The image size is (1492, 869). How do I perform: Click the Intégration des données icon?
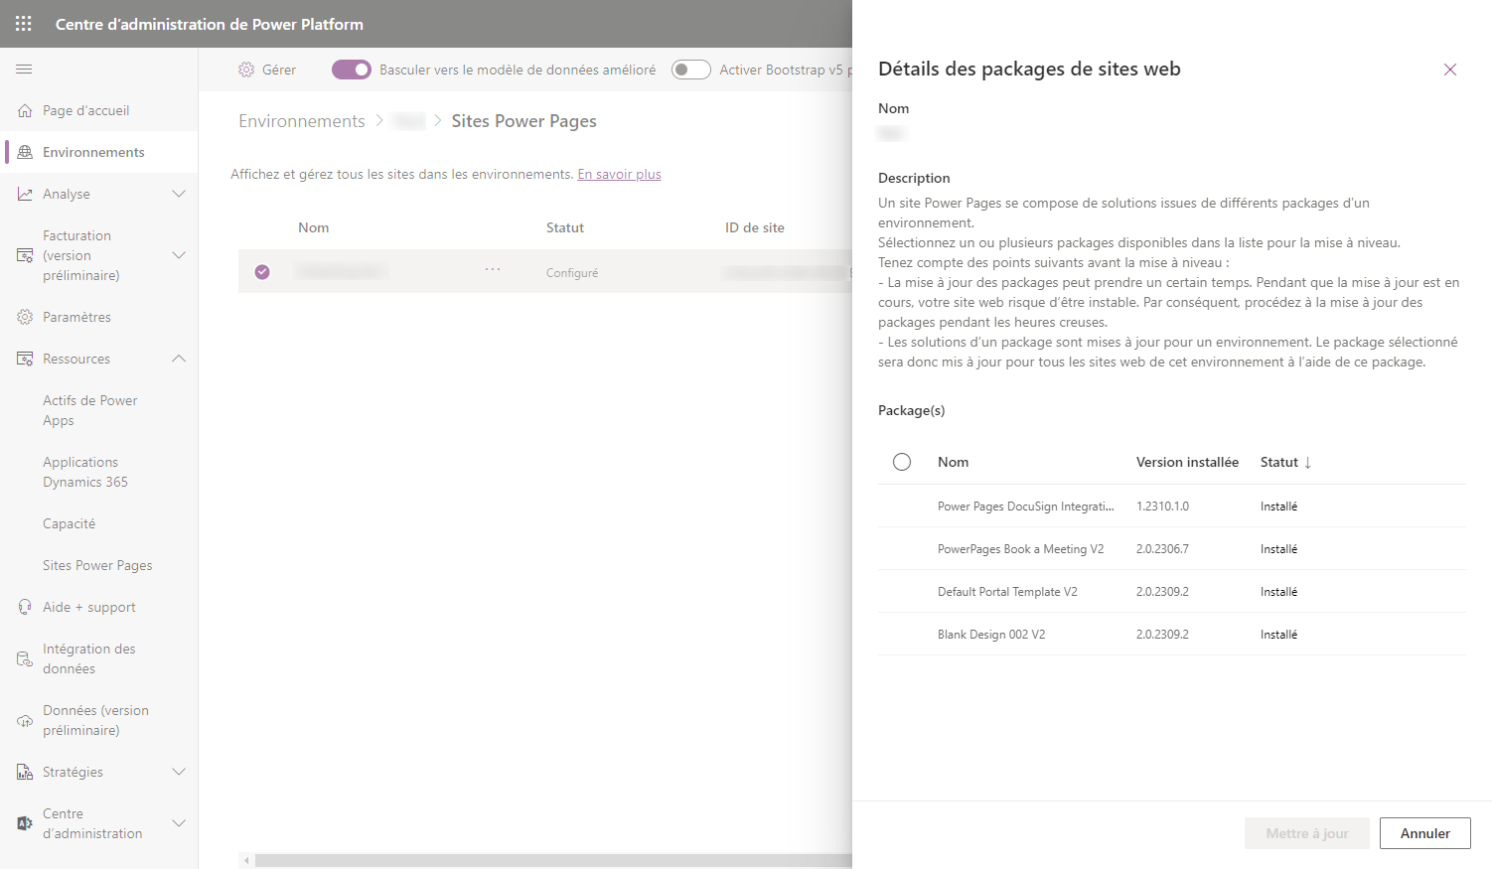(24, 657)
